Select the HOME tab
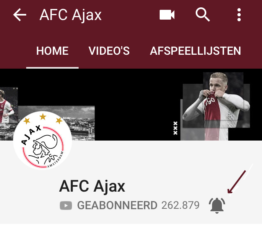The width and height of the screenshot is (262, 228). pyautogui.click(x=52, y=51)
